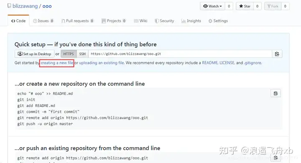301x163 pixels.
Task: Open the Set up in Desktop option
Action: pyautogui.click(x=35, y=54)
